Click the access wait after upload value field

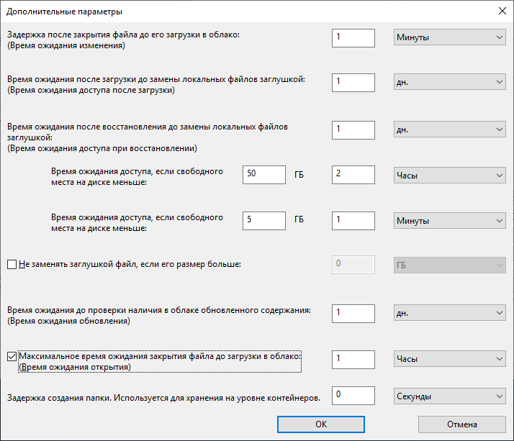point(353,83)
